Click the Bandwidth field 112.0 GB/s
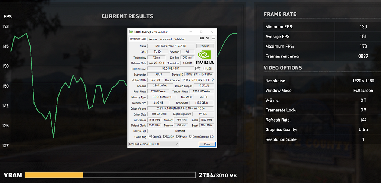This screenshot has width=381, height=183. (201, 103)
